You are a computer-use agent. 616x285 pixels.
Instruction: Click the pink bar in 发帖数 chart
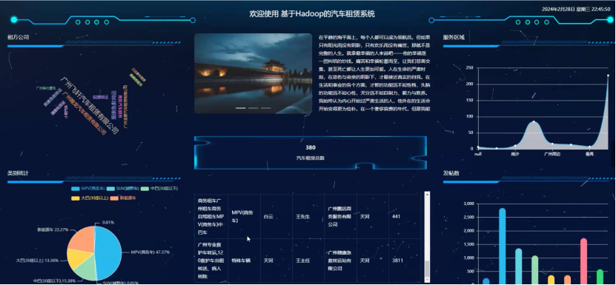583,261
